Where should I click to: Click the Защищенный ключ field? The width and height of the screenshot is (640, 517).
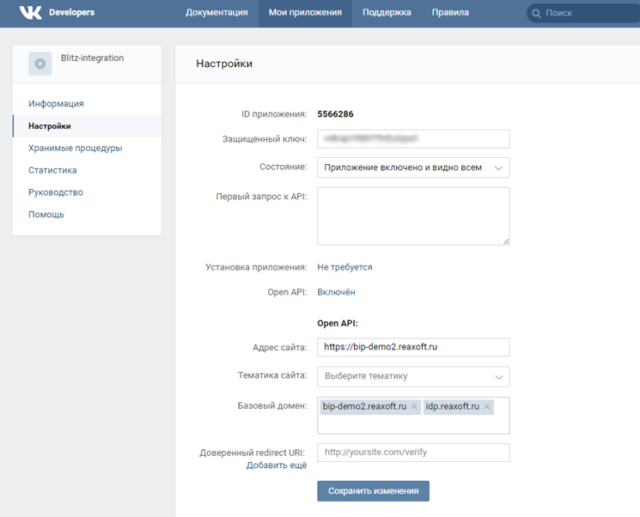(x=413, y=138)
